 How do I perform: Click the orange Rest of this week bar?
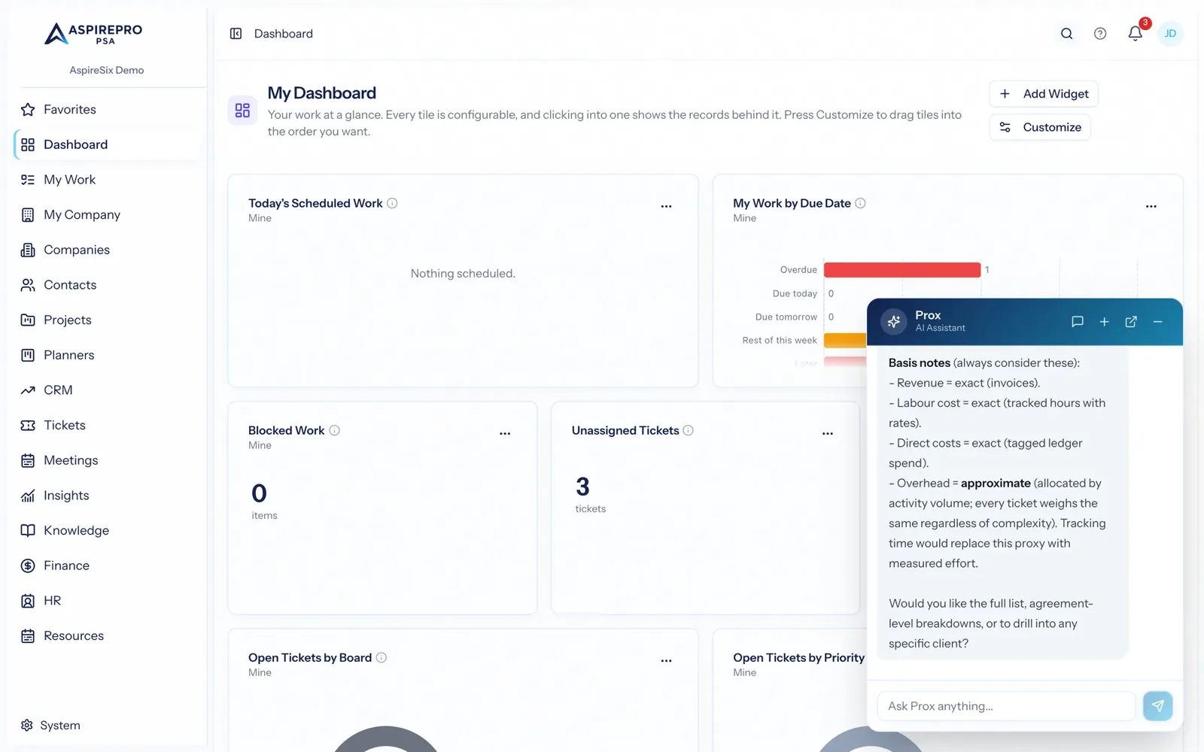[845, 341]
